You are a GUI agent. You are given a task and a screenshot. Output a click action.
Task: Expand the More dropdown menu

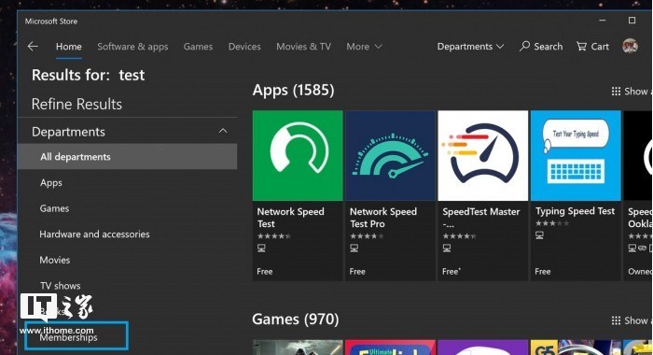pos(364,47)
